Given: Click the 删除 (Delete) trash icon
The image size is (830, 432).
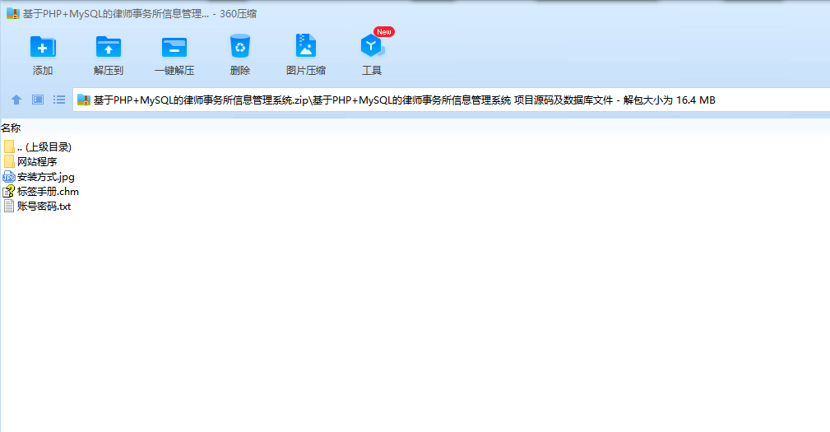Looking at the screenshot, I should pyautogui.click(x=240, y=47).
